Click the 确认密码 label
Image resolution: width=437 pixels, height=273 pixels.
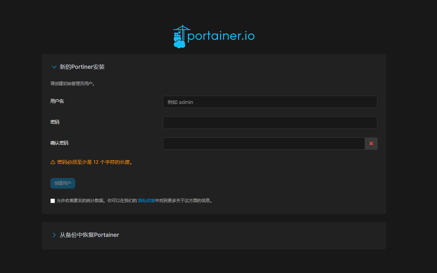point(59,143)
